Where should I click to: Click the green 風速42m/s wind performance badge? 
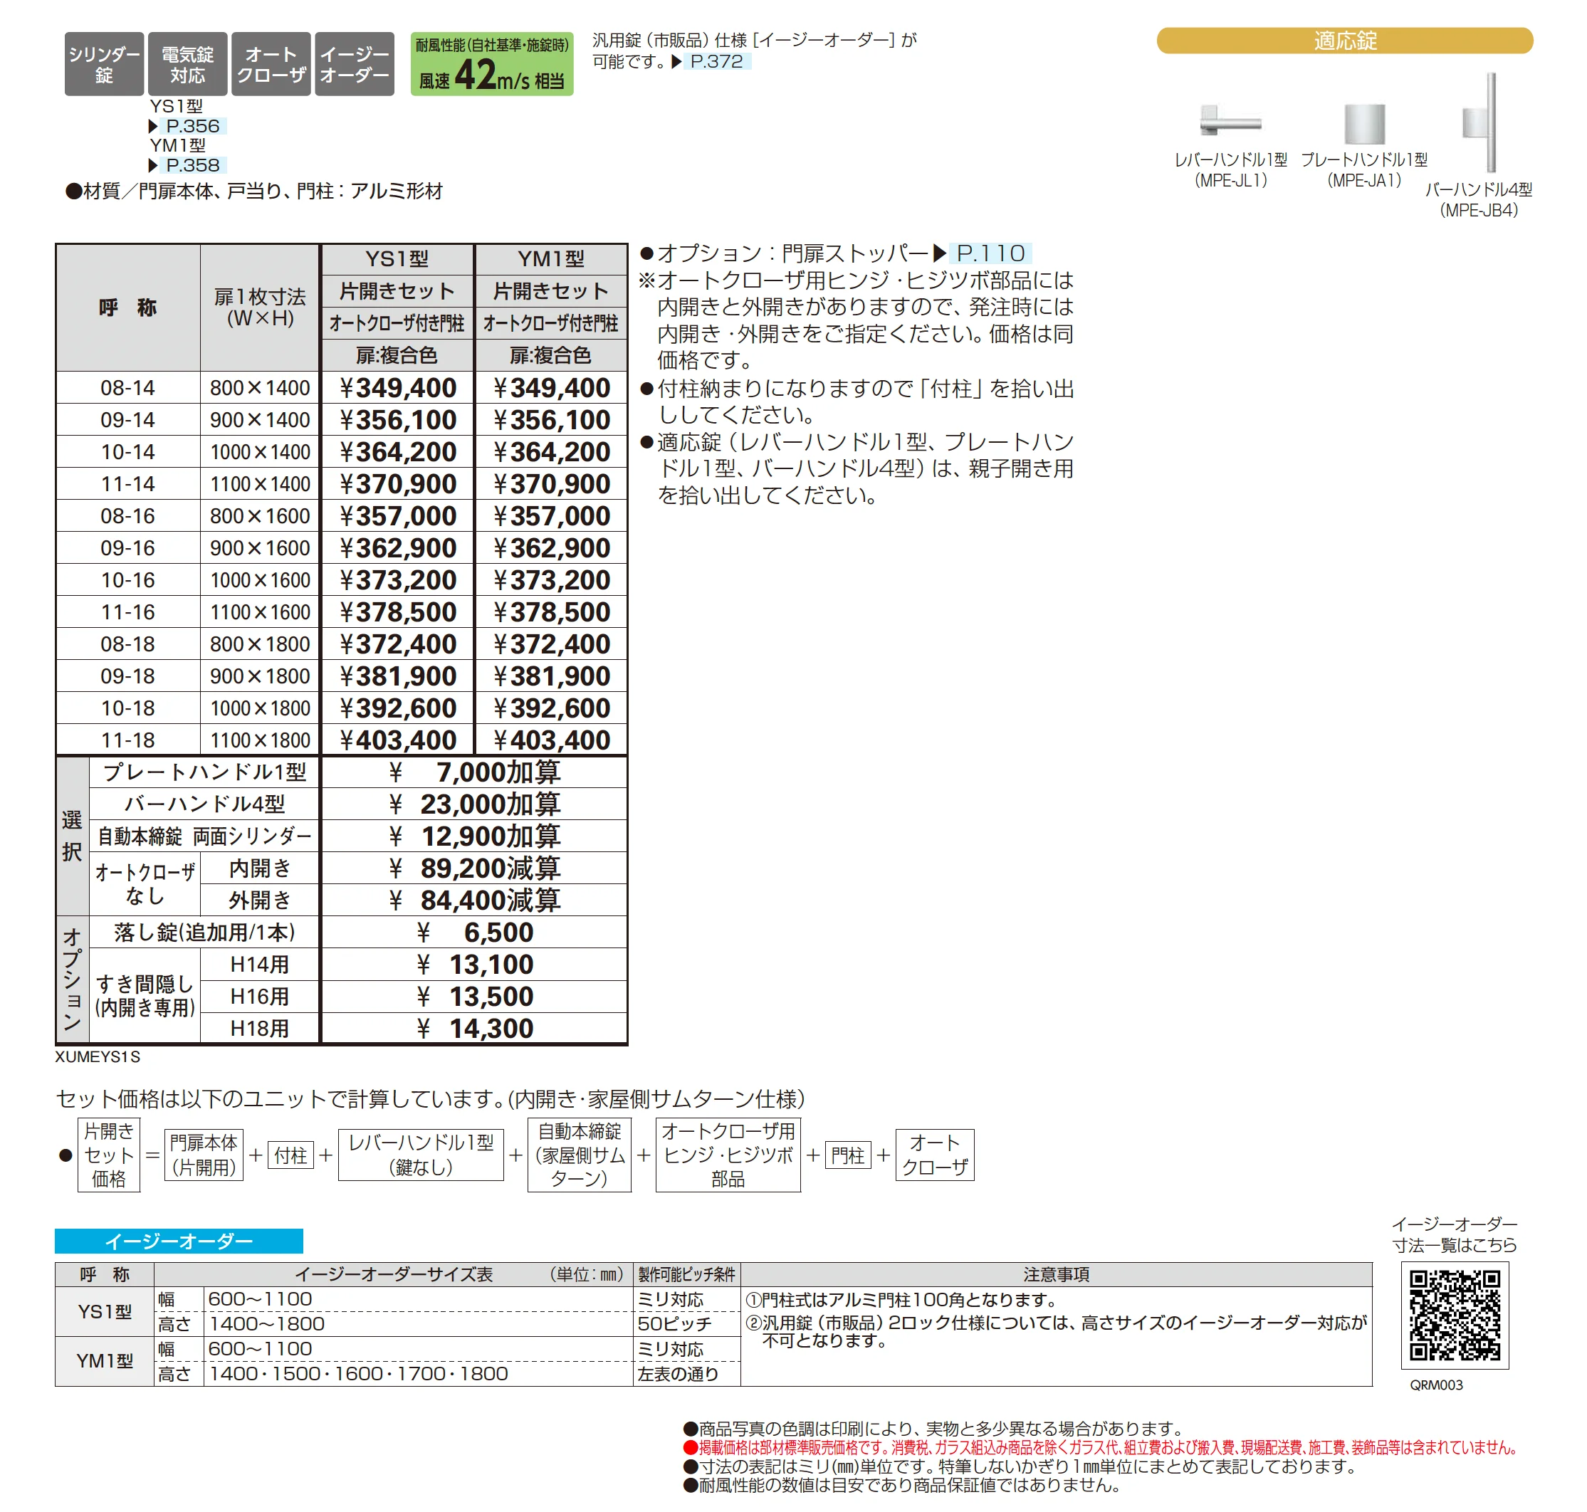(x=492, y=63)
